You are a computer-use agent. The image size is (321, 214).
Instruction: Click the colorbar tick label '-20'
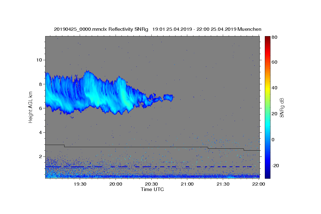coord(276,166)
